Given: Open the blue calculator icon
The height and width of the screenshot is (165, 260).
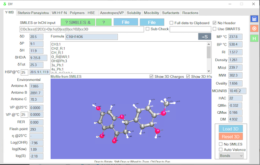Looking at the screenshot, I should coord(254,19).
